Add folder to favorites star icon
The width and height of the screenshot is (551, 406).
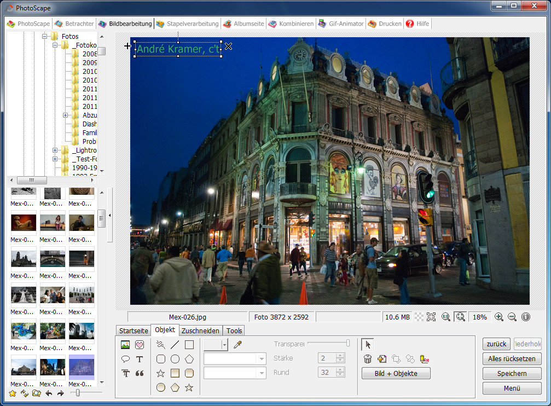13,393
